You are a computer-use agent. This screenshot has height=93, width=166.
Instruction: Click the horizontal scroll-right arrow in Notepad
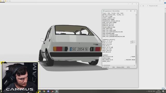[x=135, y=65]
